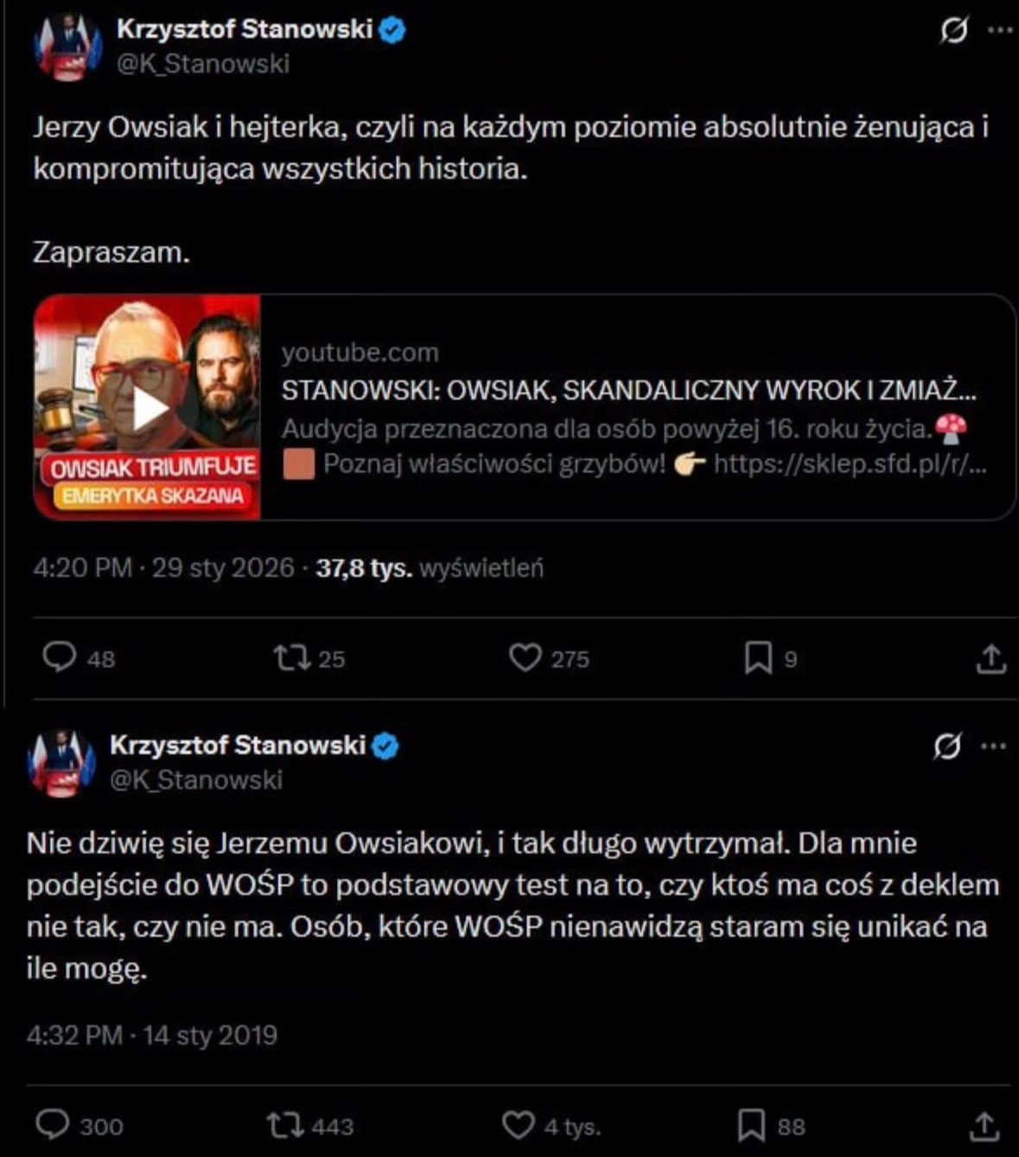1019x1157 pixels.
Task: Share the second tweet via share icon
Action: pyautogui.click(x=984, y=1125)
